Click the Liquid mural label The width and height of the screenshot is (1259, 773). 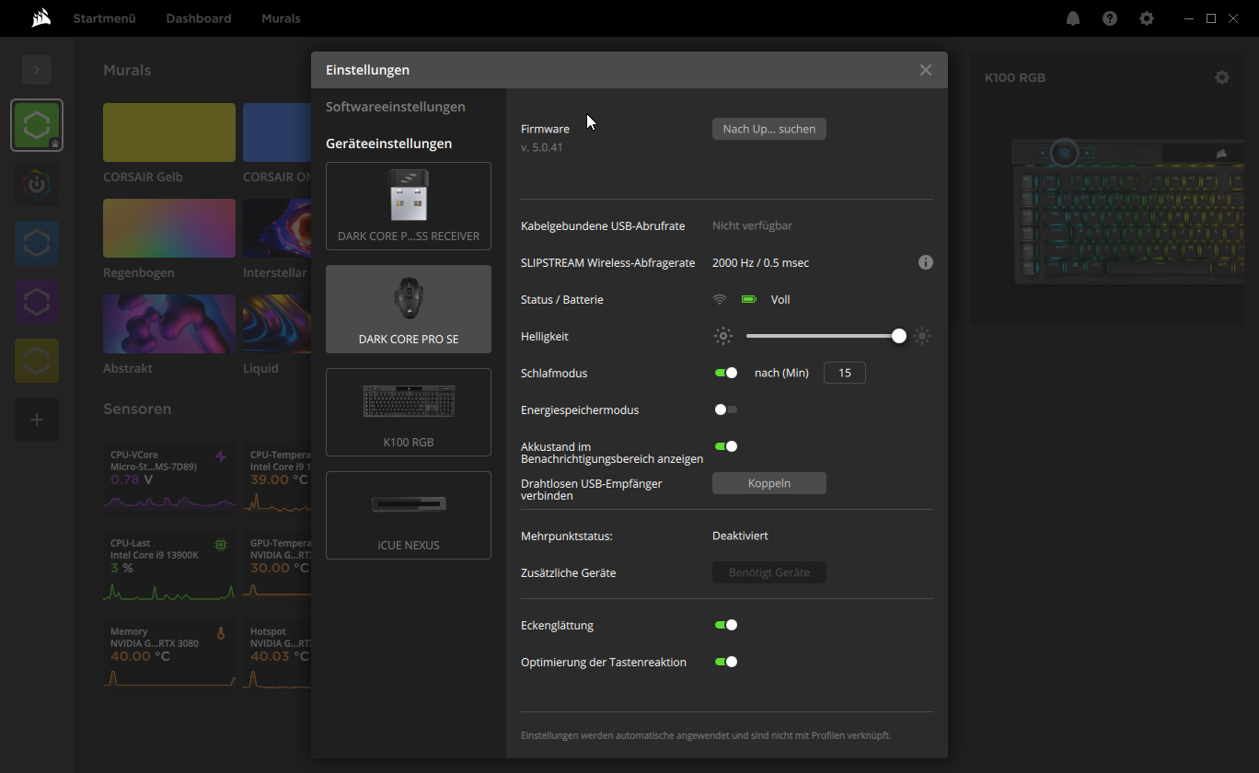pyautogui.click(x=260, y=368)
